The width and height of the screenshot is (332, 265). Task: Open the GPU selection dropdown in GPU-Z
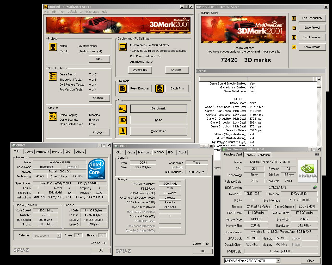click(x=278, y=261)
